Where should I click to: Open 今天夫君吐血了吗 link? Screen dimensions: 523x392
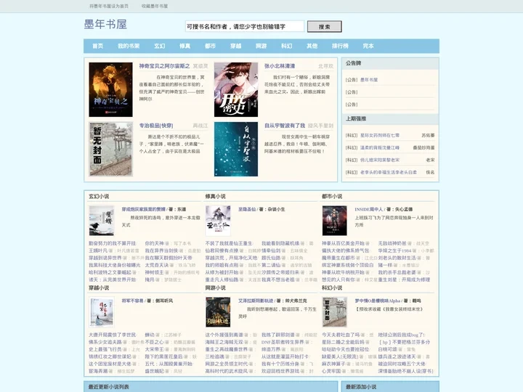pos(341,335)
